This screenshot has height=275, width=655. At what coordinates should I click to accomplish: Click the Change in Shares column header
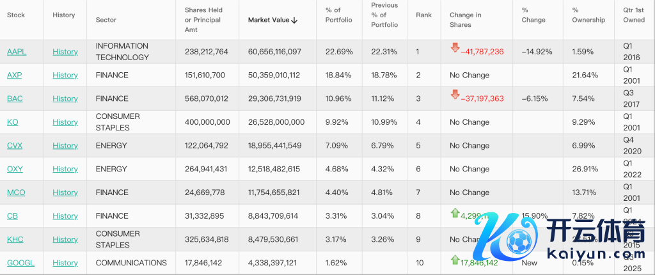tap(465, 20)
